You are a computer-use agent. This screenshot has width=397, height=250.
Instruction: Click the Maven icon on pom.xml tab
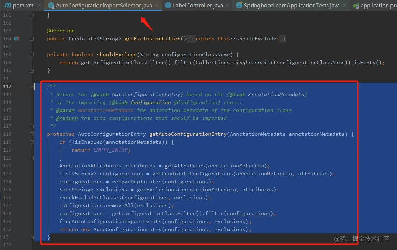[x=8, y=5]
